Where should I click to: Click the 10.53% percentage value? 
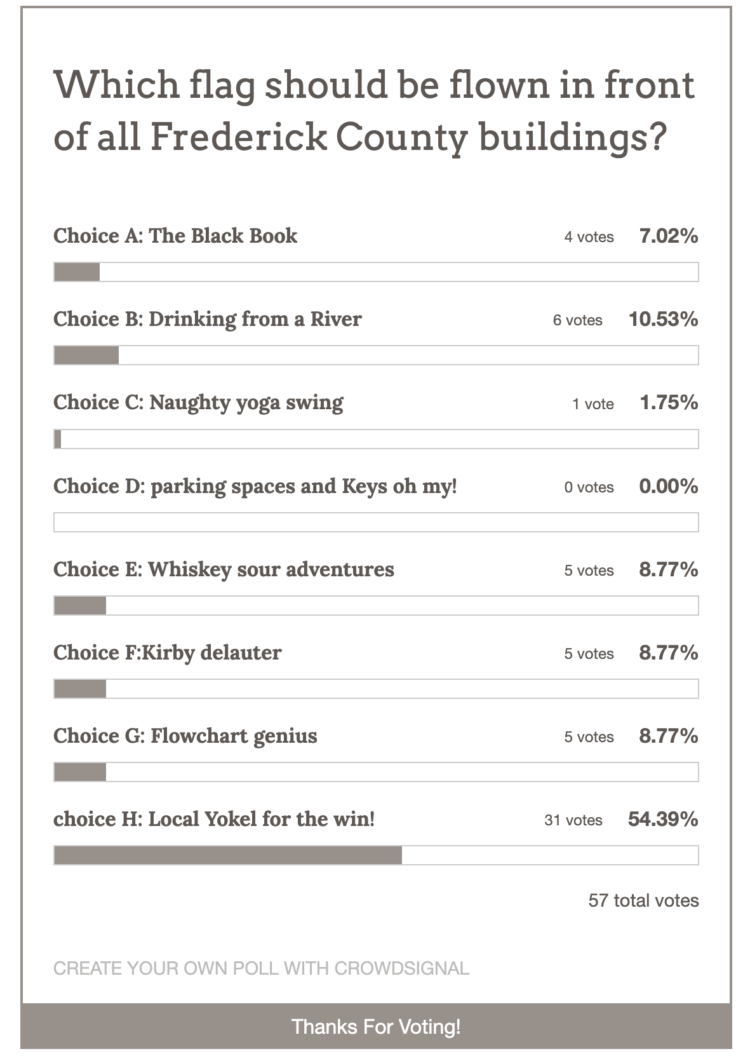(663, 319)
